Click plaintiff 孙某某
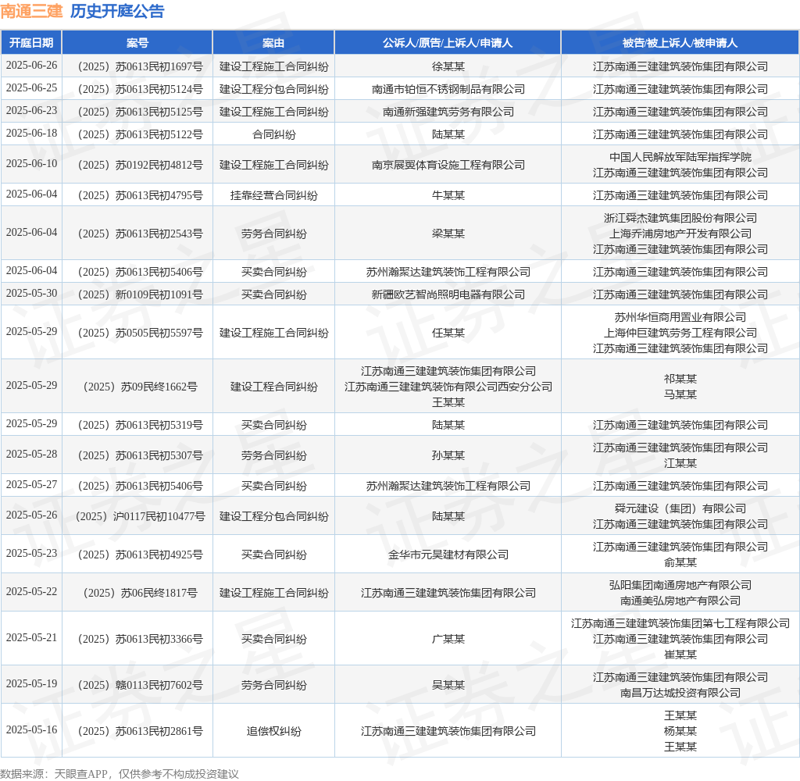The width and height of the screenshot is (800, 781). (448, 455)
